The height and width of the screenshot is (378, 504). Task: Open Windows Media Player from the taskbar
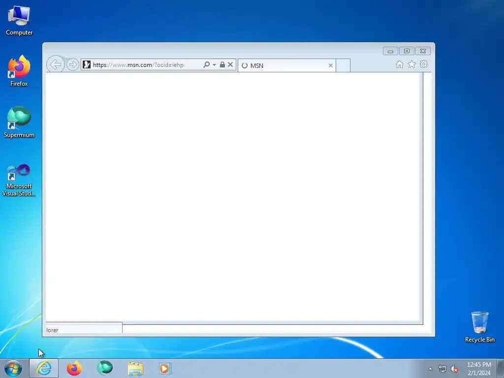coord(165,369)
